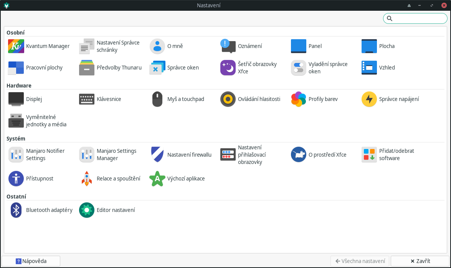Launch Šetřič obrazovky Xfce settings
The width and height of the screenshot is (451, 268).
pos(228,68)
